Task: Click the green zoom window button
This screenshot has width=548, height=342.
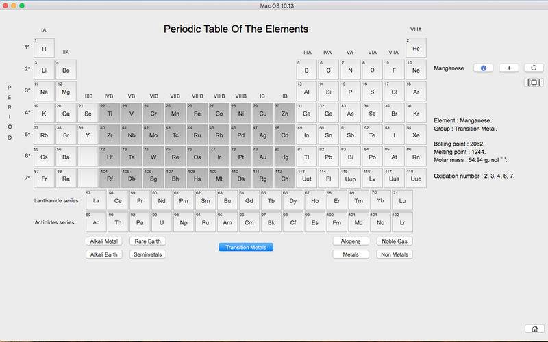Action: (22, 5)
